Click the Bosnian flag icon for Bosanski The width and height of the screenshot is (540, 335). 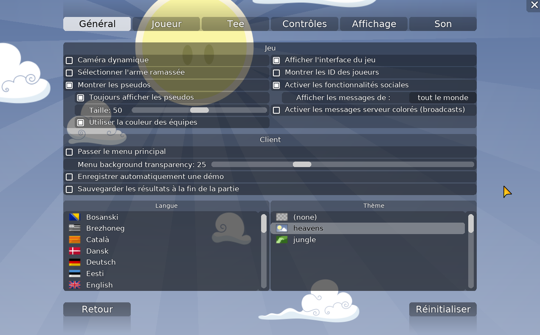point(75,217)
